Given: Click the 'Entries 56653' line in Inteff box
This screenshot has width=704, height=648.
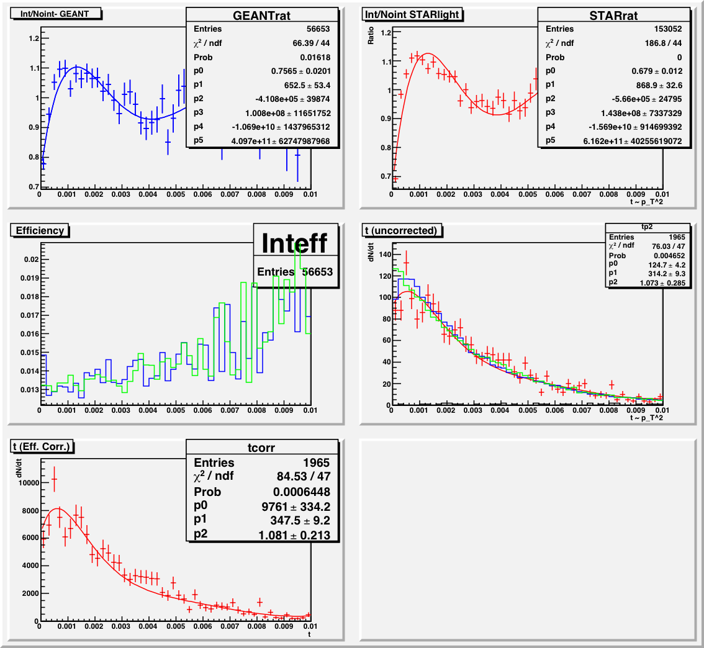Looking at the screenshot, I should [294, 272].
